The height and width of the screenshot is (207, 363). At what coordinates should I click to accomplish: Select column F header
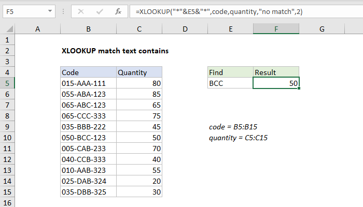pos(276,30)
